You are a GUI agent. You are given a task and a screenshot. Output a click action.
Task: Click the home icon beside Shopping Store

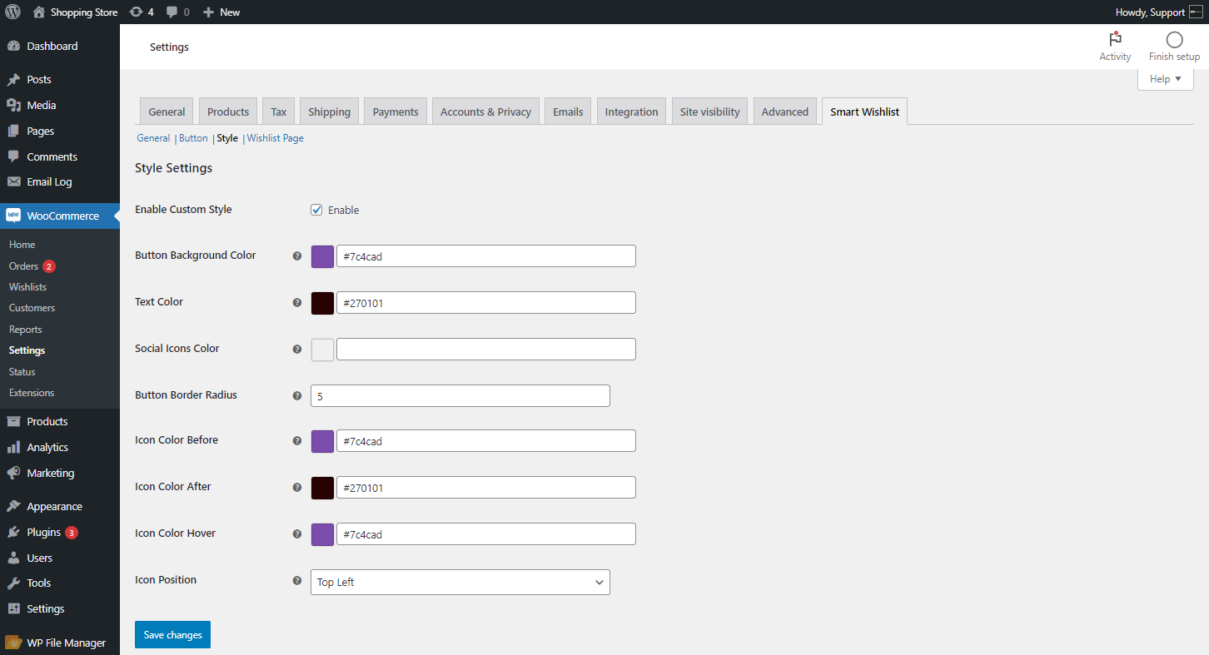39,12
